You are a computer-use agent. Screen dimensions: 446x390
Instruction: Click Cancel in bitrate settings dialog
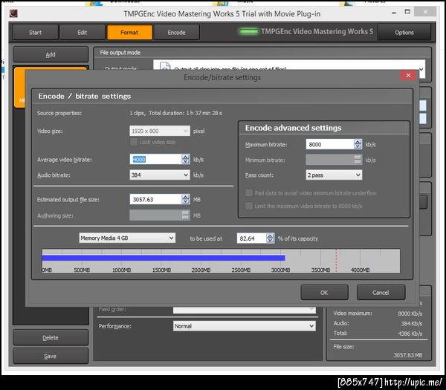pyautogui.click(x=381, y=293)
